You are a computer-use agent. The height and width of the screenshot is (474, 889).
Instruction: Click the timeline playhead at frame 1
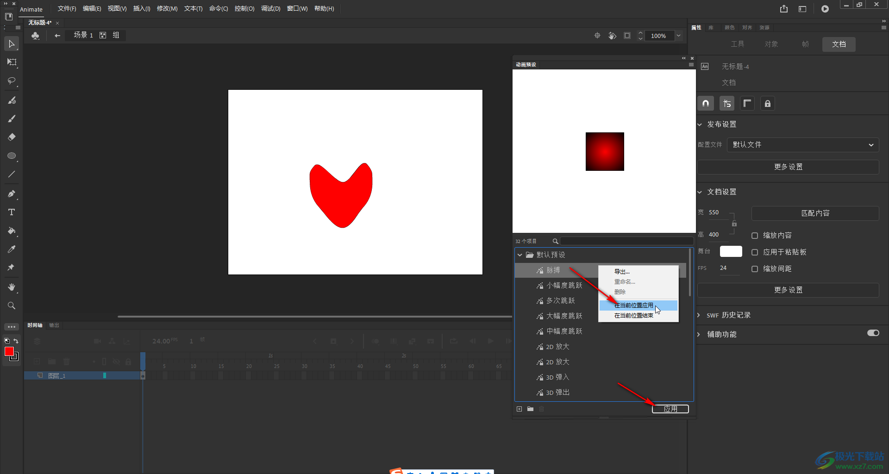click(x=143, y=360)
